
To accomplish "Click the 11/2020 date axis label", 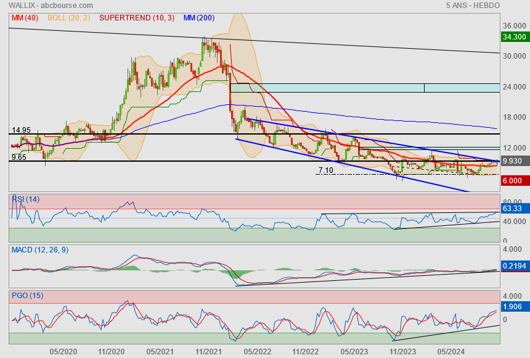I will pyautogui.click(x=111, y=352).
